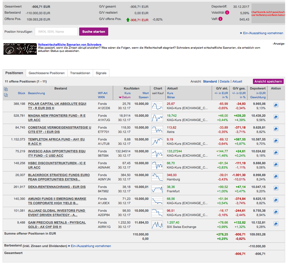
Task: Open chart thumbnail for Allianz Event Driven
Action: [157, 213]
